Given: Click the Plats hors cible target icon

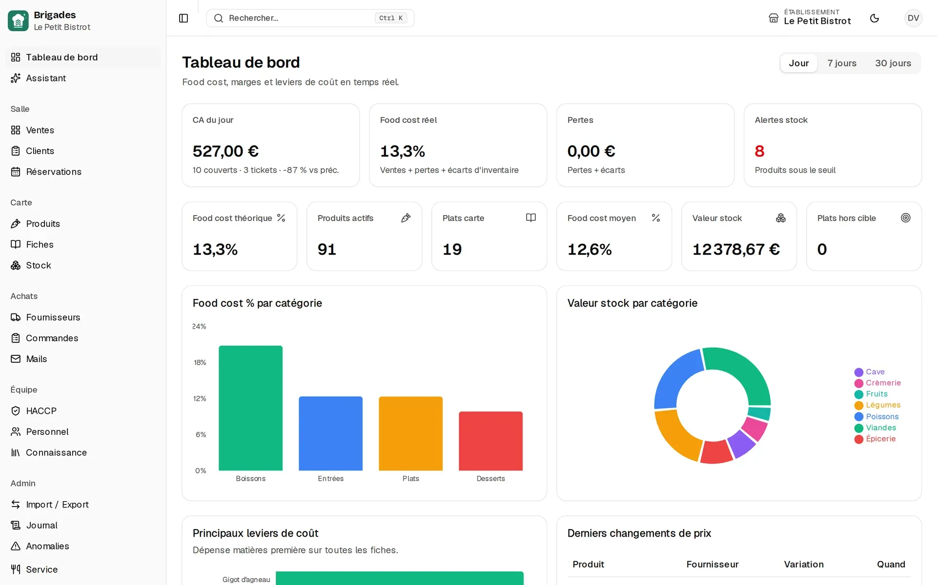Looking at the screenshot, I should click(x=906, y=218).
